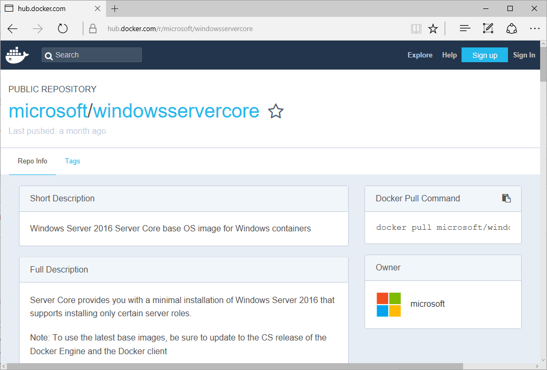Open the windowsservercore repository title link
The height and width of the screenshot is (370, 547).
[x=176, y=111]
